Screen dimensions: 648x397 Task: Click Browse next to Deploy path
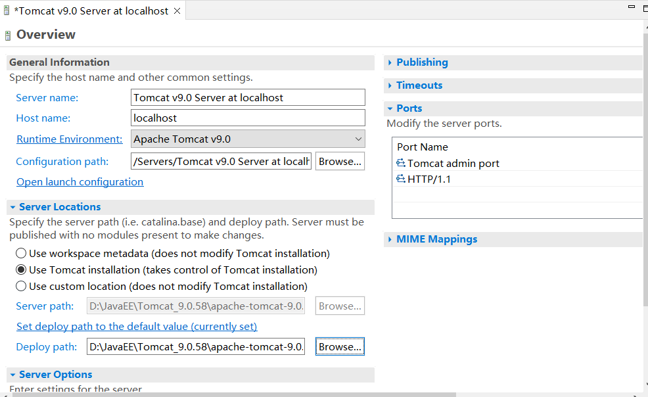(340, 346)
